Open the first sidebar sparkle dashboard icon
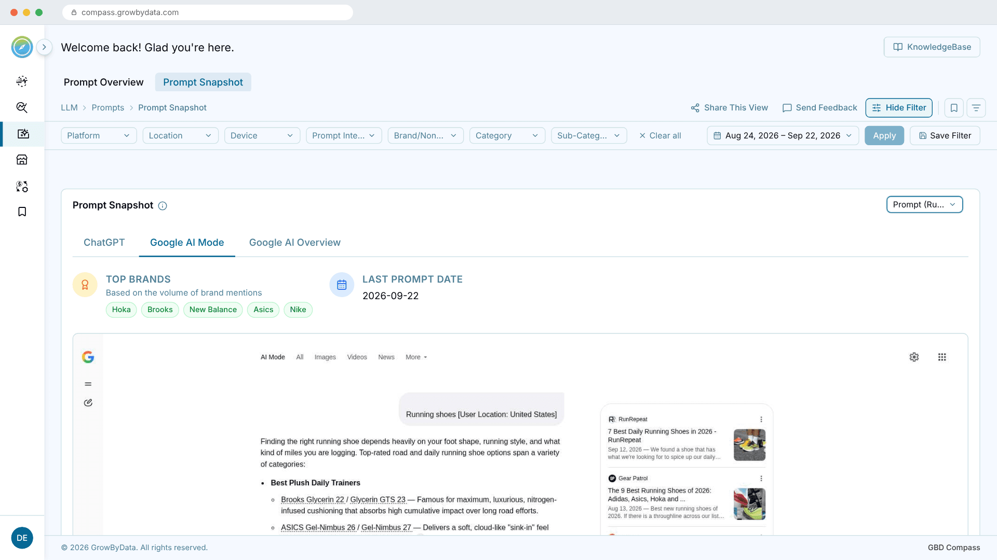Screen dimensions: 997x560 (x=22, y=81)
